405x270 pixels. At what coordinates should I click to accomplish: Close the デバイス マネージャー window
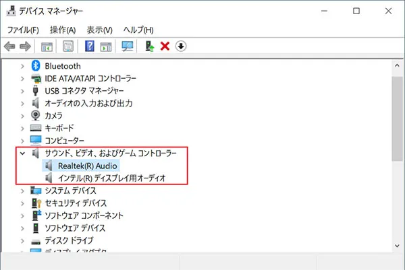388,11
